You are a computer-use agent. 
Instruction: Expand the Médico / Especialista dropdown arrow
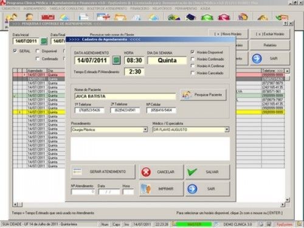(x=227, y=130)
